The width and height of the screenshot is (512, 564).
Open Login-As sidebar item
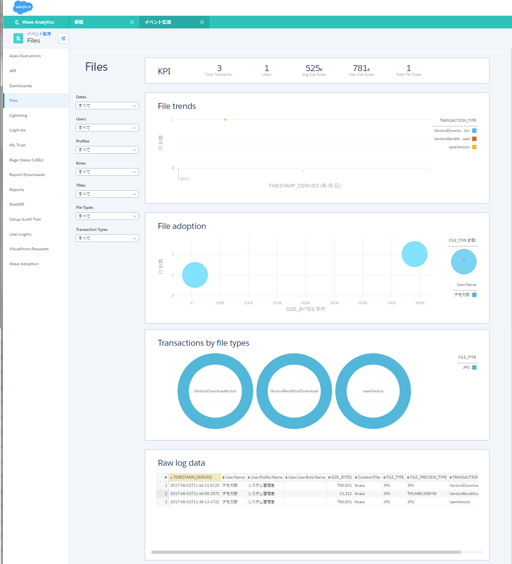36,130
